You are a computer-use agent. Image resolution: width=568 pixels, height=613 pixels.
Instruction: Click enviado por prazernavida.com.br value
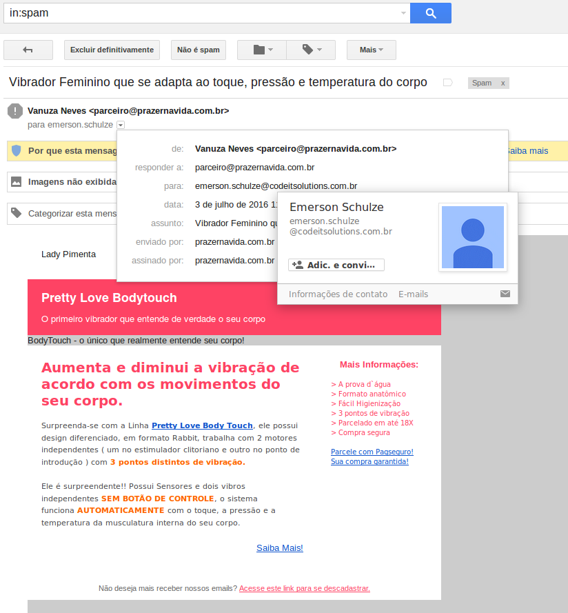tap(234, 242)
